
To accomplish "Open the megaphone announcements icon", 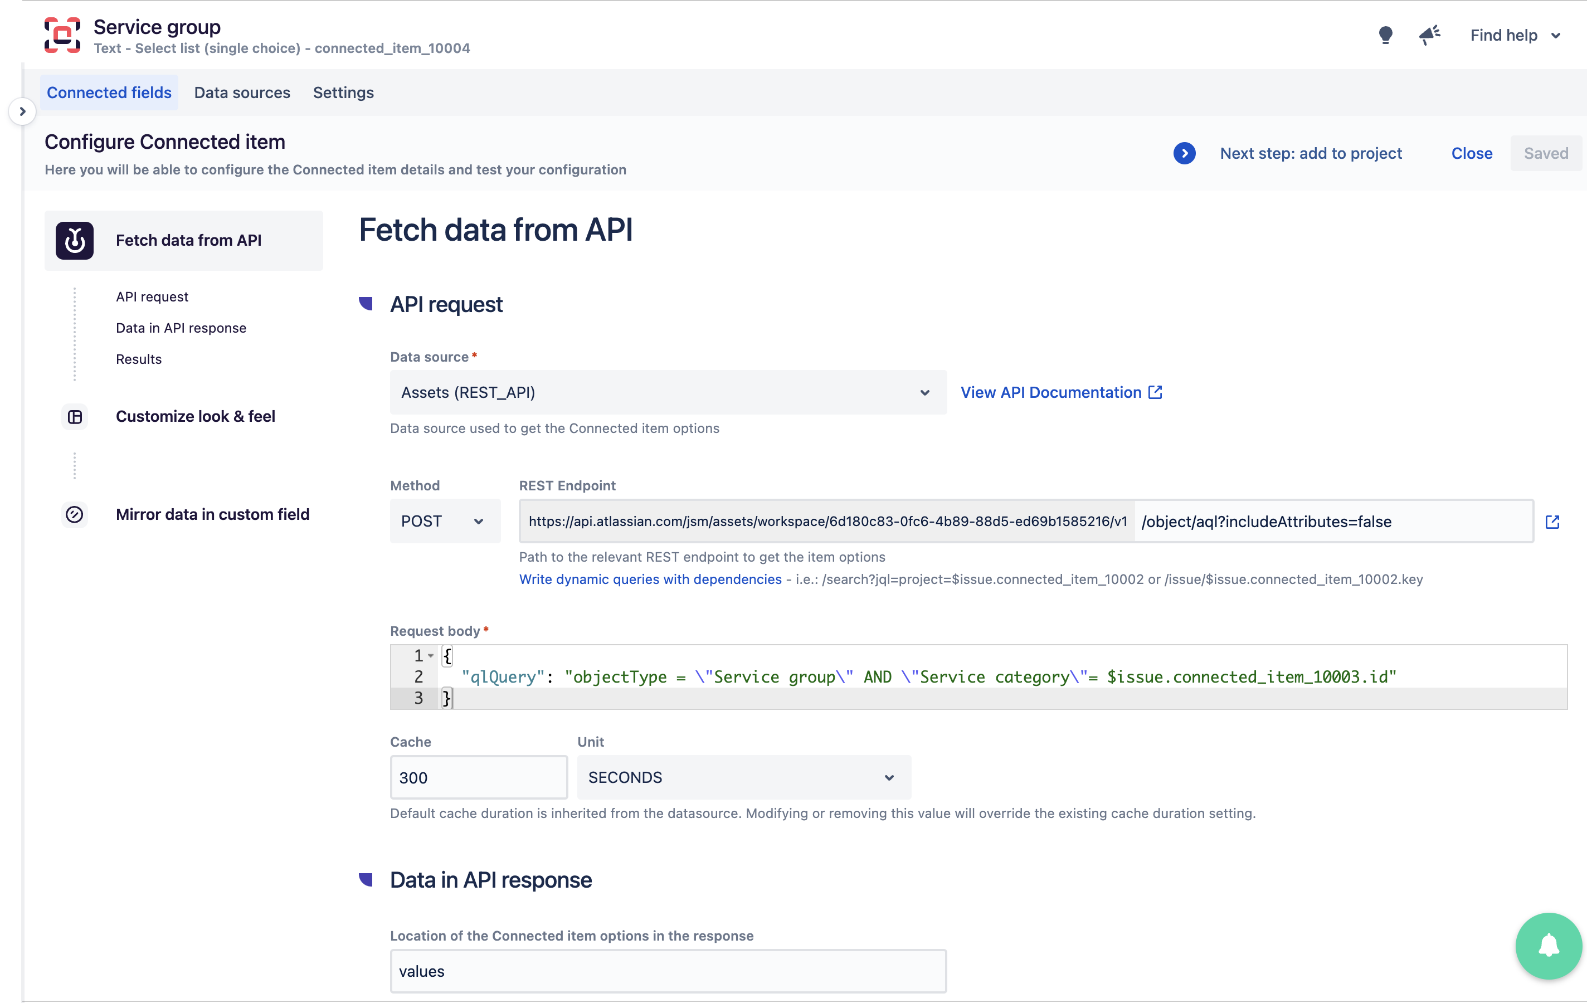I will tap(1429, 35).
